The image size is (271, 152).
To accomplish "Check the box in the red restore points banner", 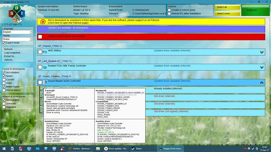I will pos(40,37).
